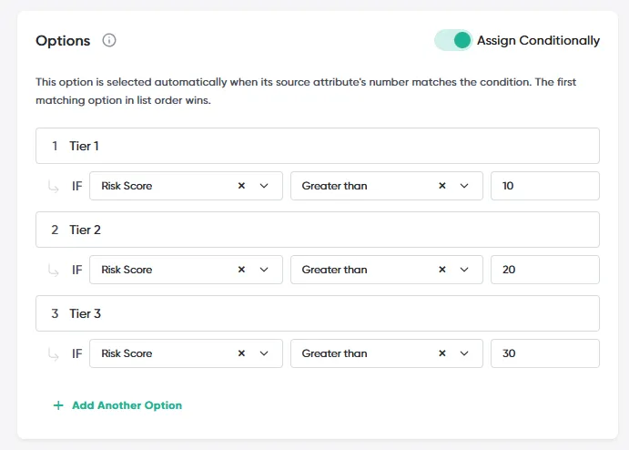The height and width of the screenshot is (450, 629).
Task: Click the threshold field containing 20
Action: tap(545, 270)
